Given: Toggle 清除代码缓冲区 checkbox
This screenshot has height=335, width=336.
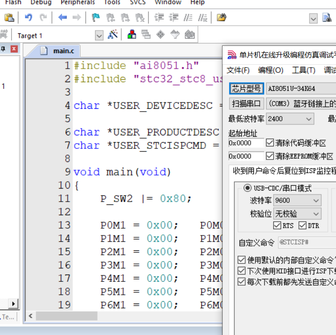Looking at the screenshot, I should pos(269,143).
